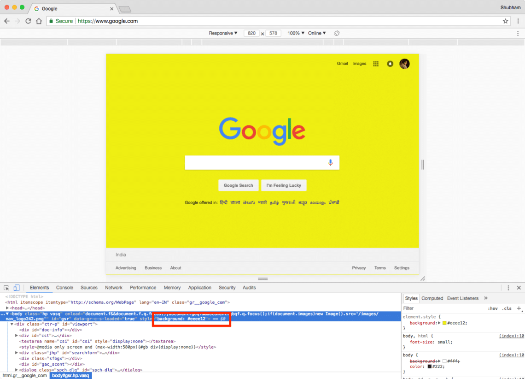Open the Business footer link

tap(153, 268)
